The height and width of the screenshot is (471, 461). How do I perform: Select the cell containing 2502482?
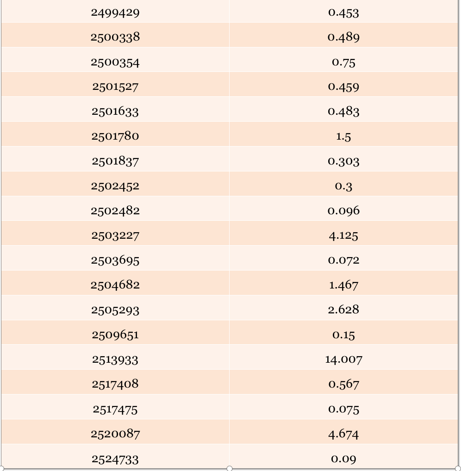click(x=115, y=208)
